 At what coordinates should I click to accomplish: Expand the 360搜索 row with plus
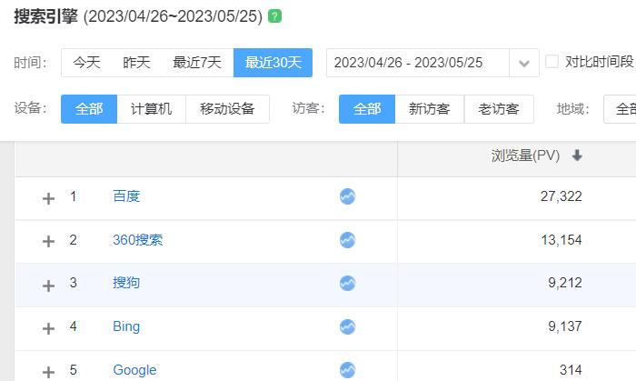48,242
